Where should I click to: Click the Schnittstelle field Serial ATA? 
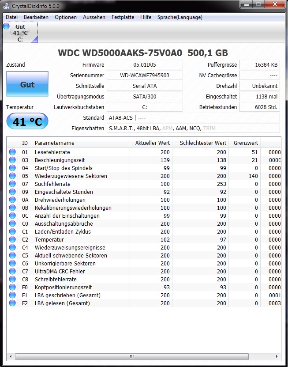145,86
